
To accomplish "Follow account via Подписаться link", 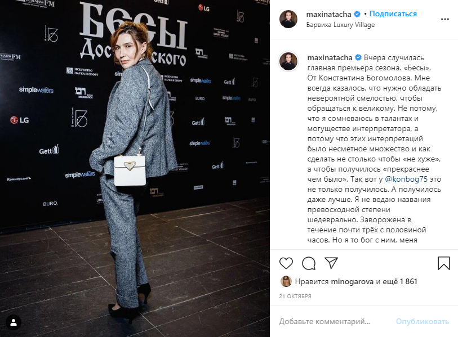I will point(393,14).
